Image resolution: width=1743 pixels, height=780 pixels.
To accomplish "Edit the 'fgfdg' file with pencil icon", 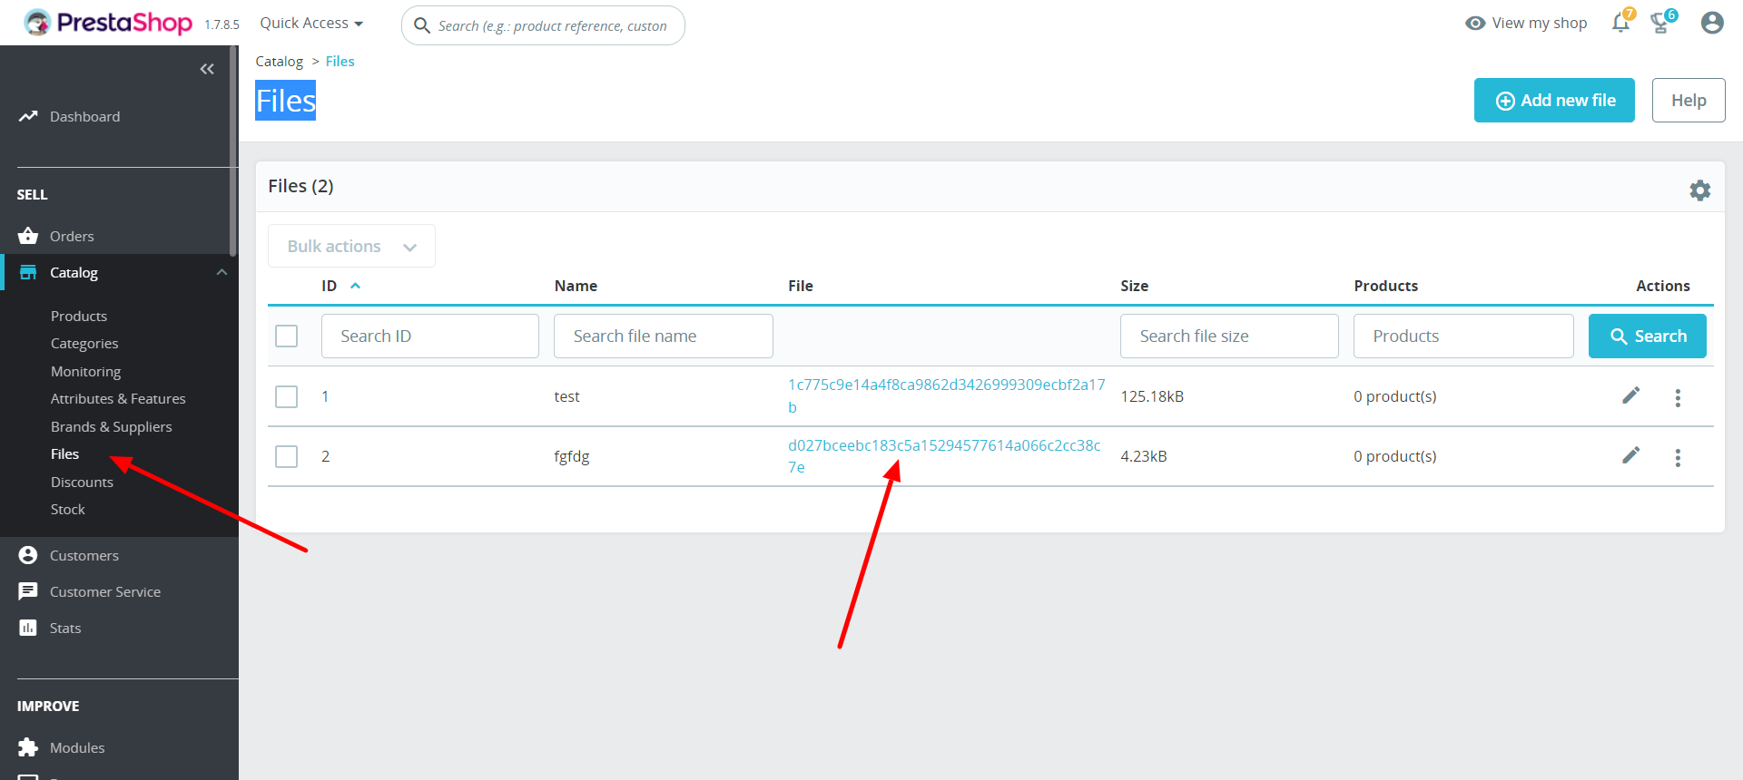I will pos(1630,455).
